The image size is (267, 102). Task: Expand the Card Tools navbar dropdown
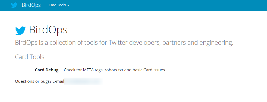click(x=59, y=5)
